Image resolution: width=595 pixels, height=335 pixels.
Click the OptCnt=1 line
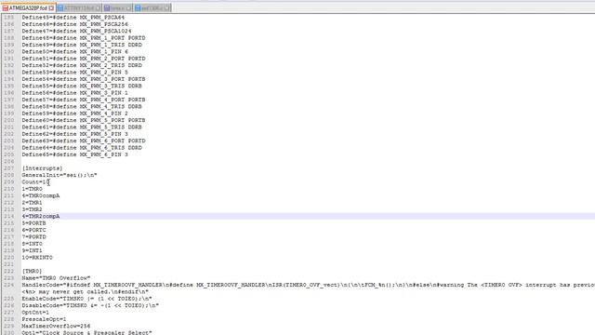point(35,313)
